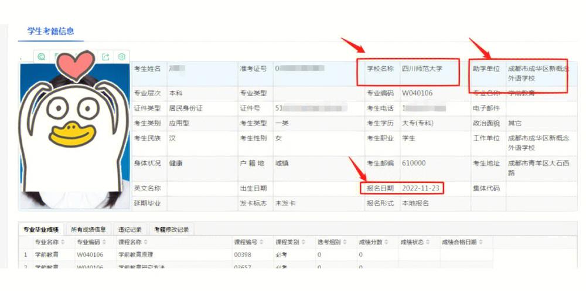This screenshot has width=586, height=293.
Task: Click the 考生性别 value 女
Action: (278, 138)
